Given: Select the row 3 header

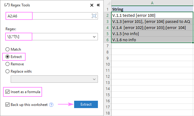Looking at the screenshot, I should 108,21.
